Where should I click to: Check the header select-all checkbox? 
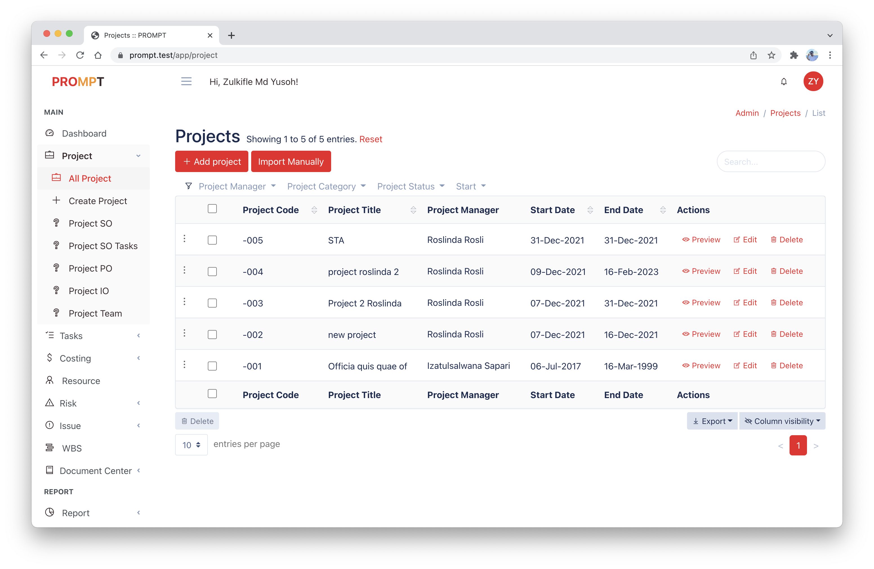pos(212,209)
